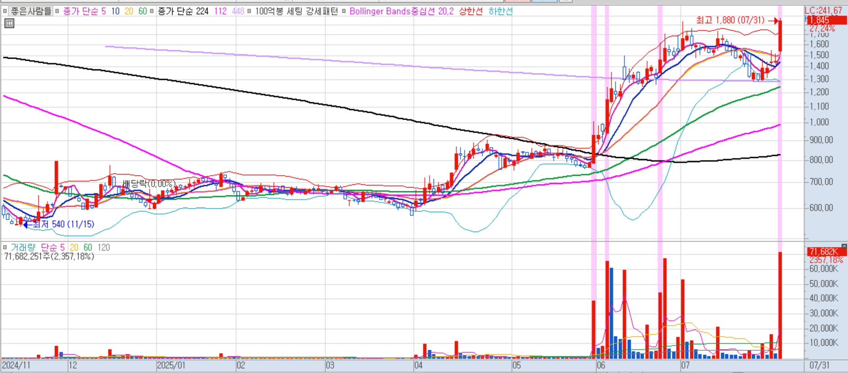Click the 06 month label on date axis
The height and width of the screenshot is (373, 848).
[x=601, y=365]
